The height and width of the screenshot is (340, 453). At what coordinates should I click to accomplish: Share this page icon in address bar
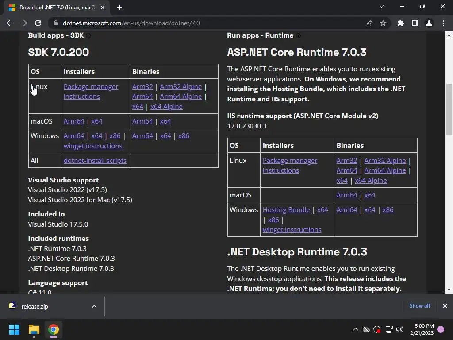(x=369, y=23)
